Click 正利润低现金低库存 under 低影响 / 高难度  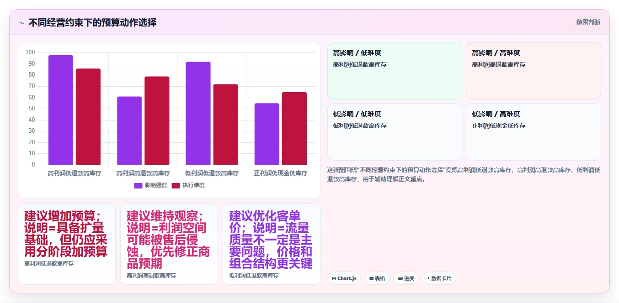(x=499, y=126)
